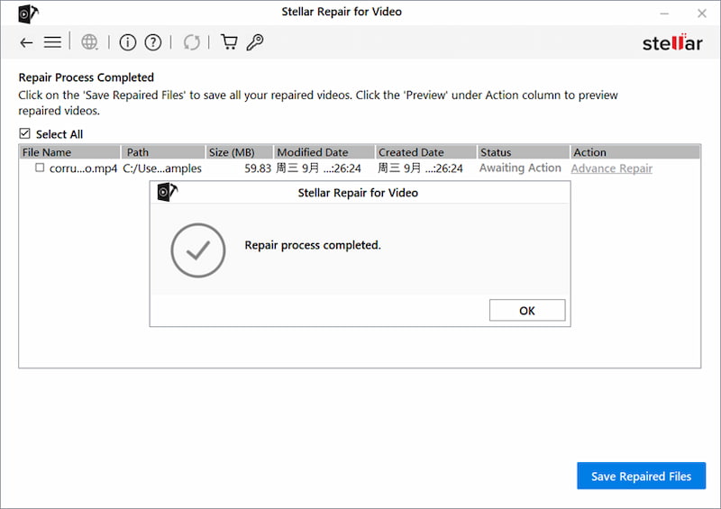Open the Buy cart icon
This screenshot has height=509, width=721.
pos(229,41)
